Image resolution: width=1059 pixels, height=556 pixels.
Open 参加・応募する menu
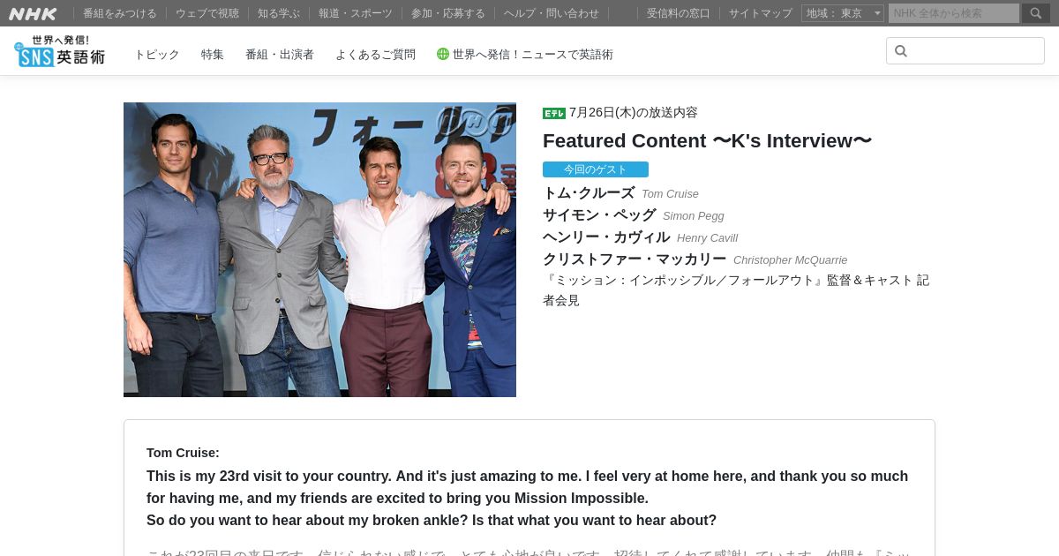448,13
